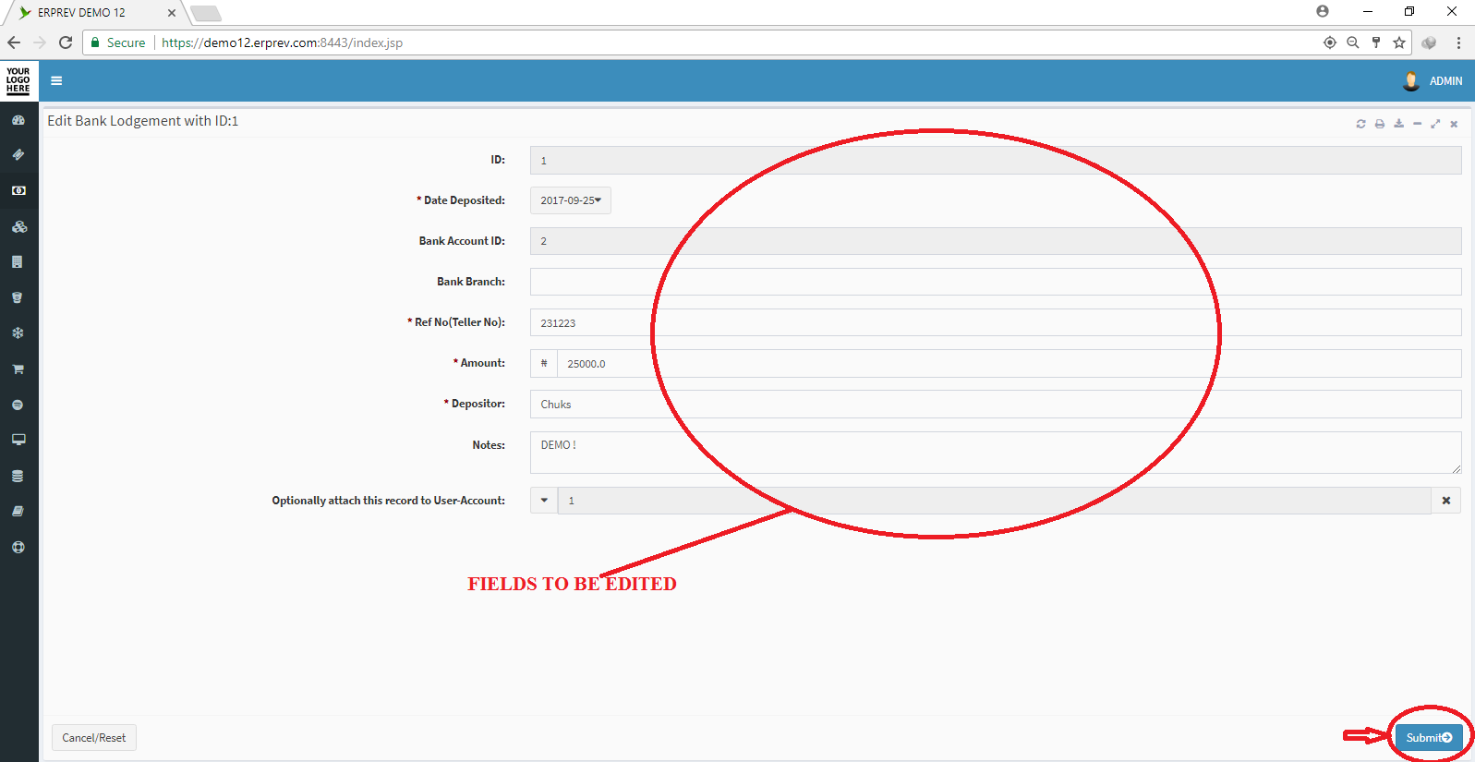Open the shopping cart icon in sidebar
Viewport: 1475px width, 762px height.
point(18,369)
